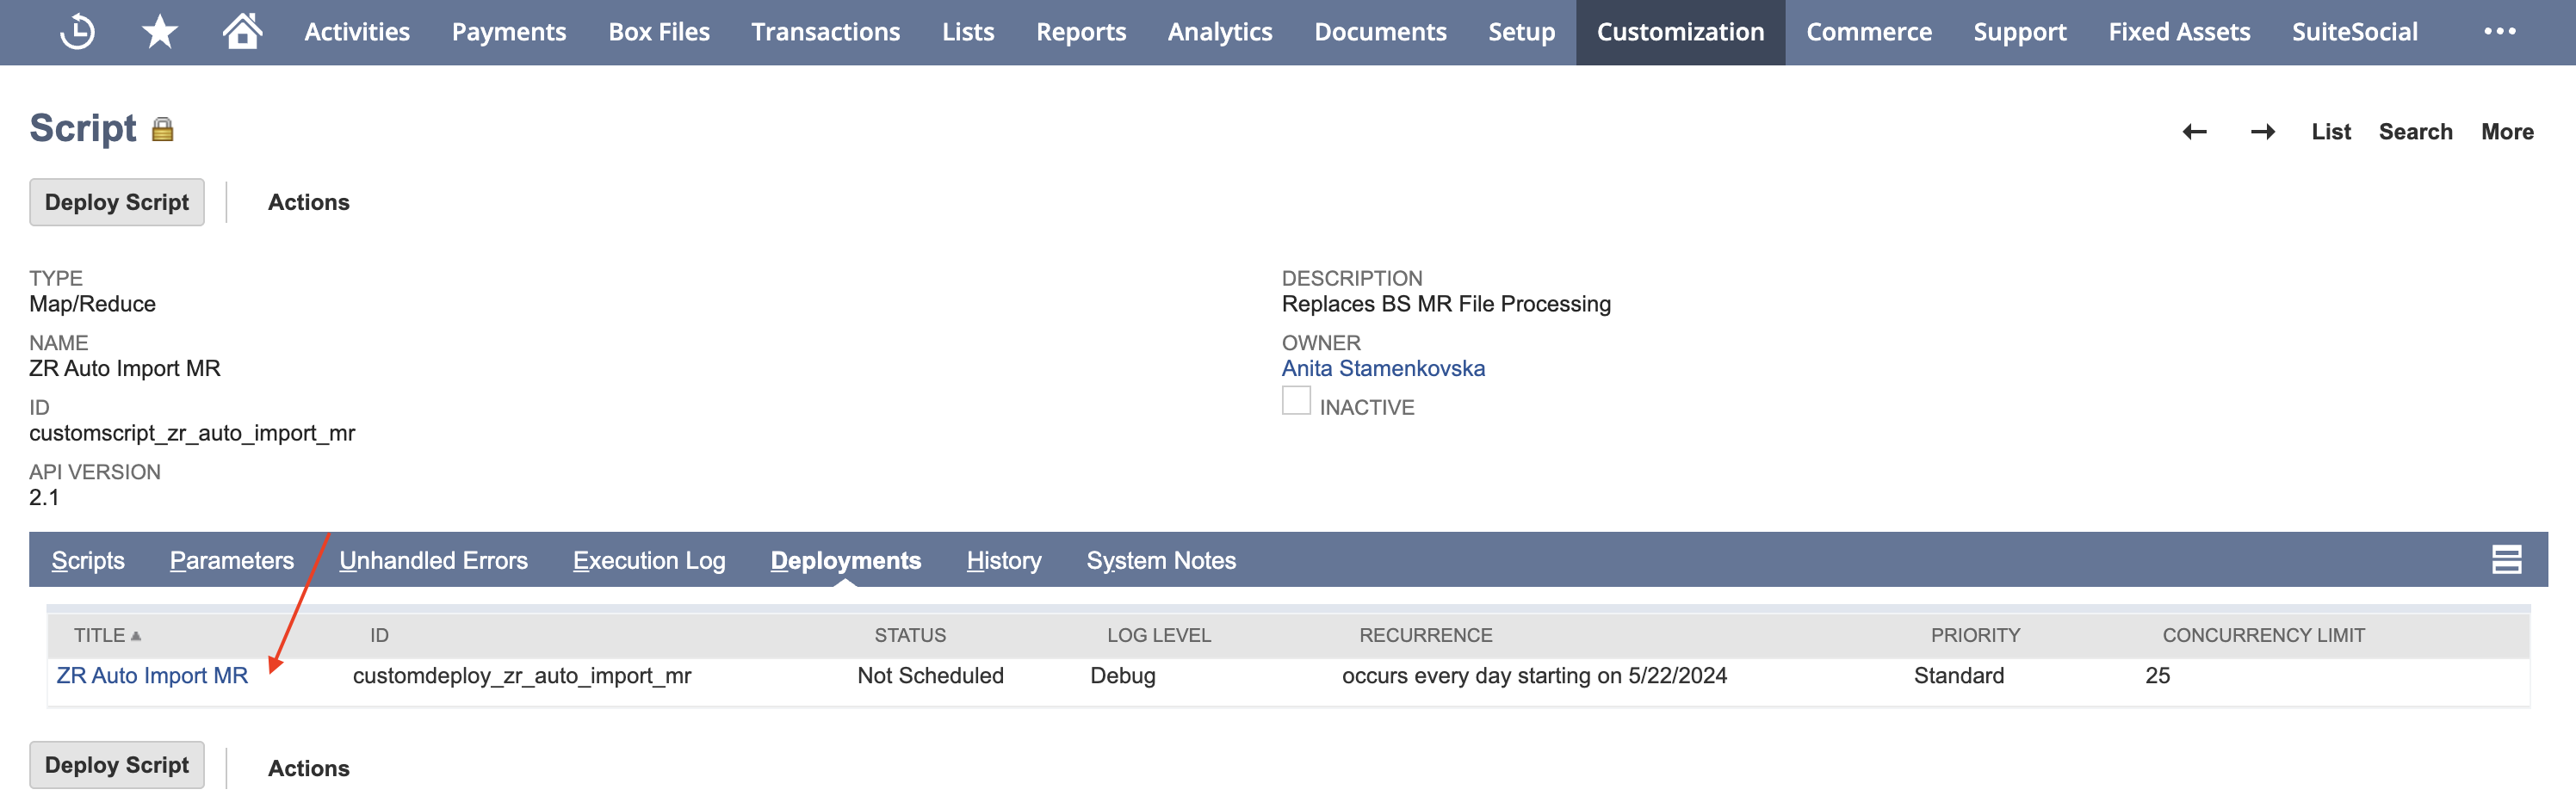2576x802 pixels.
Task: Toggle subtab layout view icon
Action: [2506, 560]
